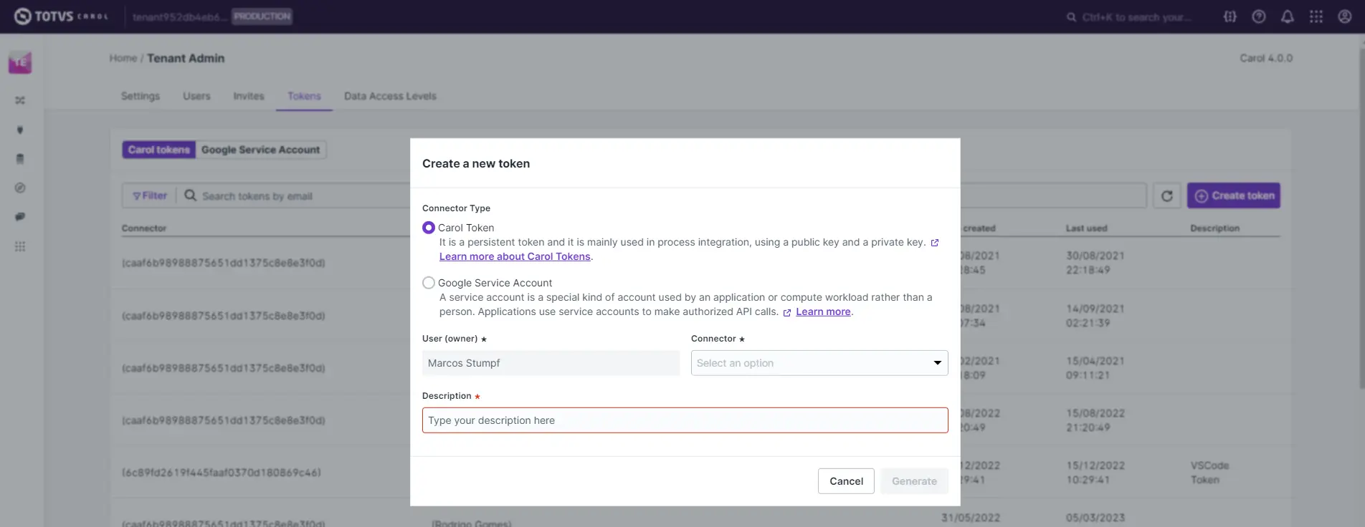Go to Home breadcrumb link

click(x=123, y=58)
